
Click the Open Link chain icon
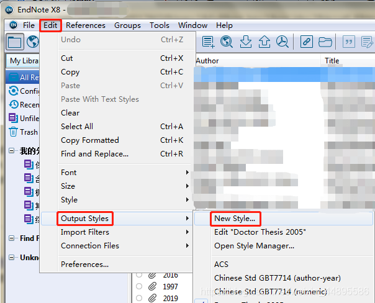(x=307, y=42)
